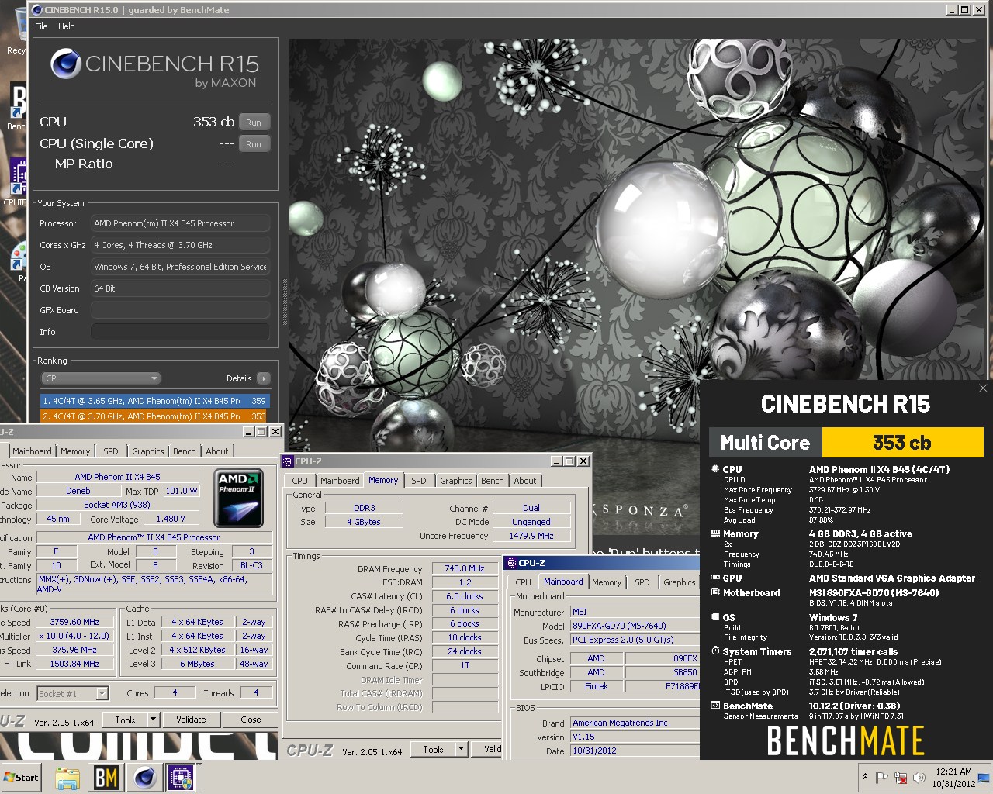Click the Cinebench R15 sphere logo
Viewport: 993px width, 794px height.
tap(66, 64)
